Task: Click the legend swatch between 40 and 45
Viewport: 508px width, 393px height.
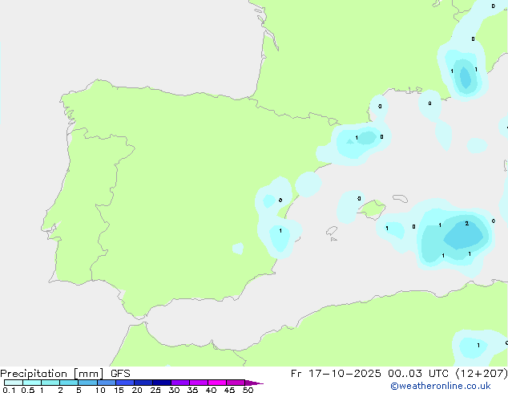Action: tap(217, 383)
